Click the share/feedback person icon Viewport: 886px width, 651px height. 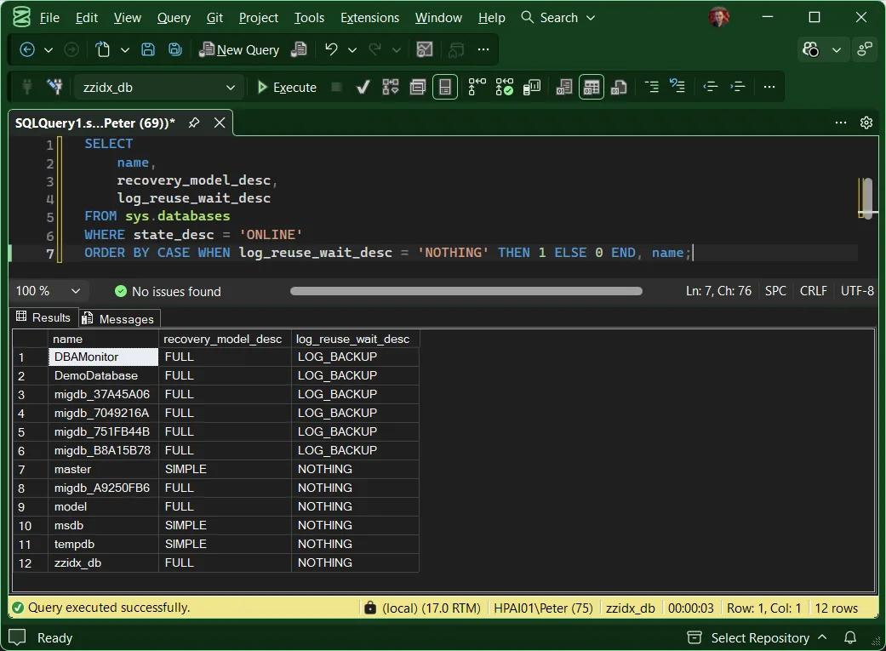tap(865, 49)
